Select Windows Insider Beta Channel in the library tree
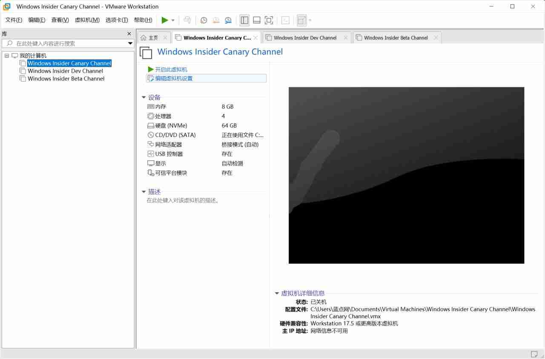The height and width of the screenshot is (359, 545). click(x=66, y=79)
